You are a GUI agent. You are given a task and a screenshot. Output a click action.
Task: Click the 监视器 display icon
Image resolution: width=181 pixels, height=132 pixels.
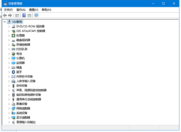point(13,63)
